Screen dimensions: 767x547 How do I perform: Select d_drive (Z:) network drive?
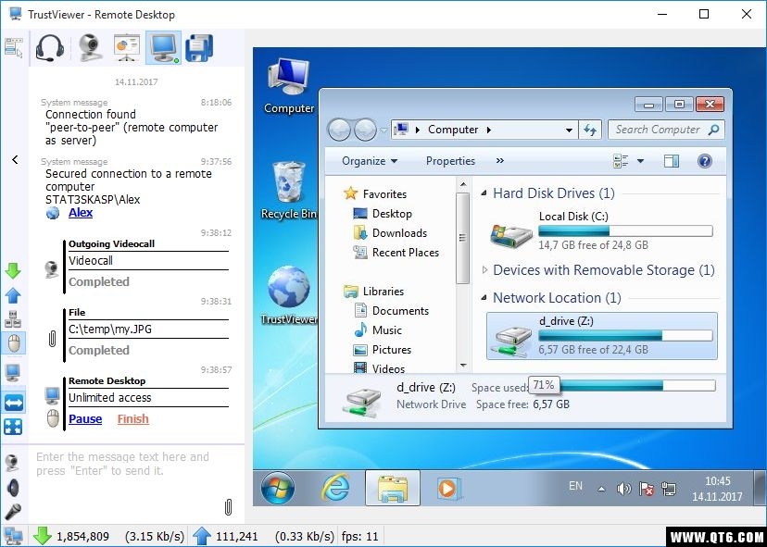(602, 336)
